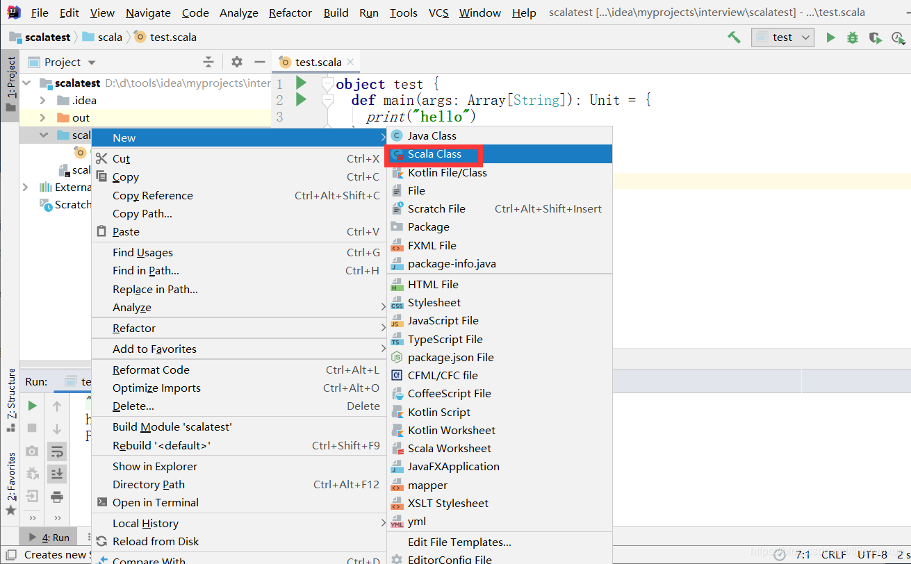
Task: Select CoffeeScript File entry
Action: [x=499, y=393]
